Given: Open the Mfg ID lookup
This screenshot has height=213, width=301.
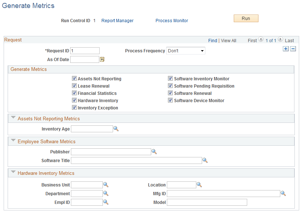Looking at the screenshot, I should 283,193.
